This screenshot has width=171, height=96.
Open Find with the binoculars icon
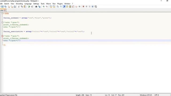click(x=36, y=7)
